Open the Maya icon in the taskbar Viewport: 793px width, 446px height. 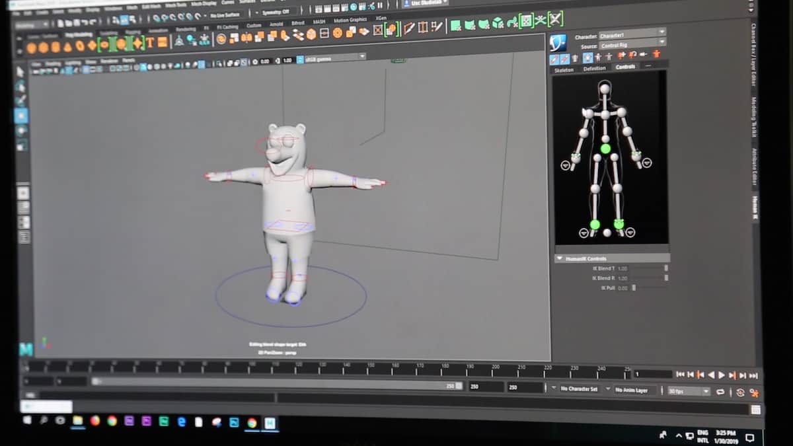269,423
